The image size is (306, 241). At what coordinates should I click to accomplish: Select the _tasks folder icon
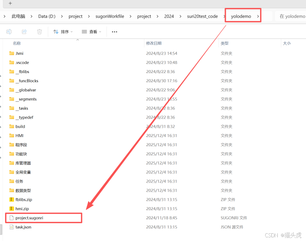[12, 108]
